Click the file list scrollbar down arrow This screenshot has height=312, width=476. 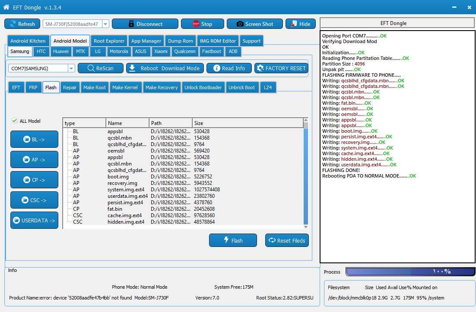tap(306, 227)
